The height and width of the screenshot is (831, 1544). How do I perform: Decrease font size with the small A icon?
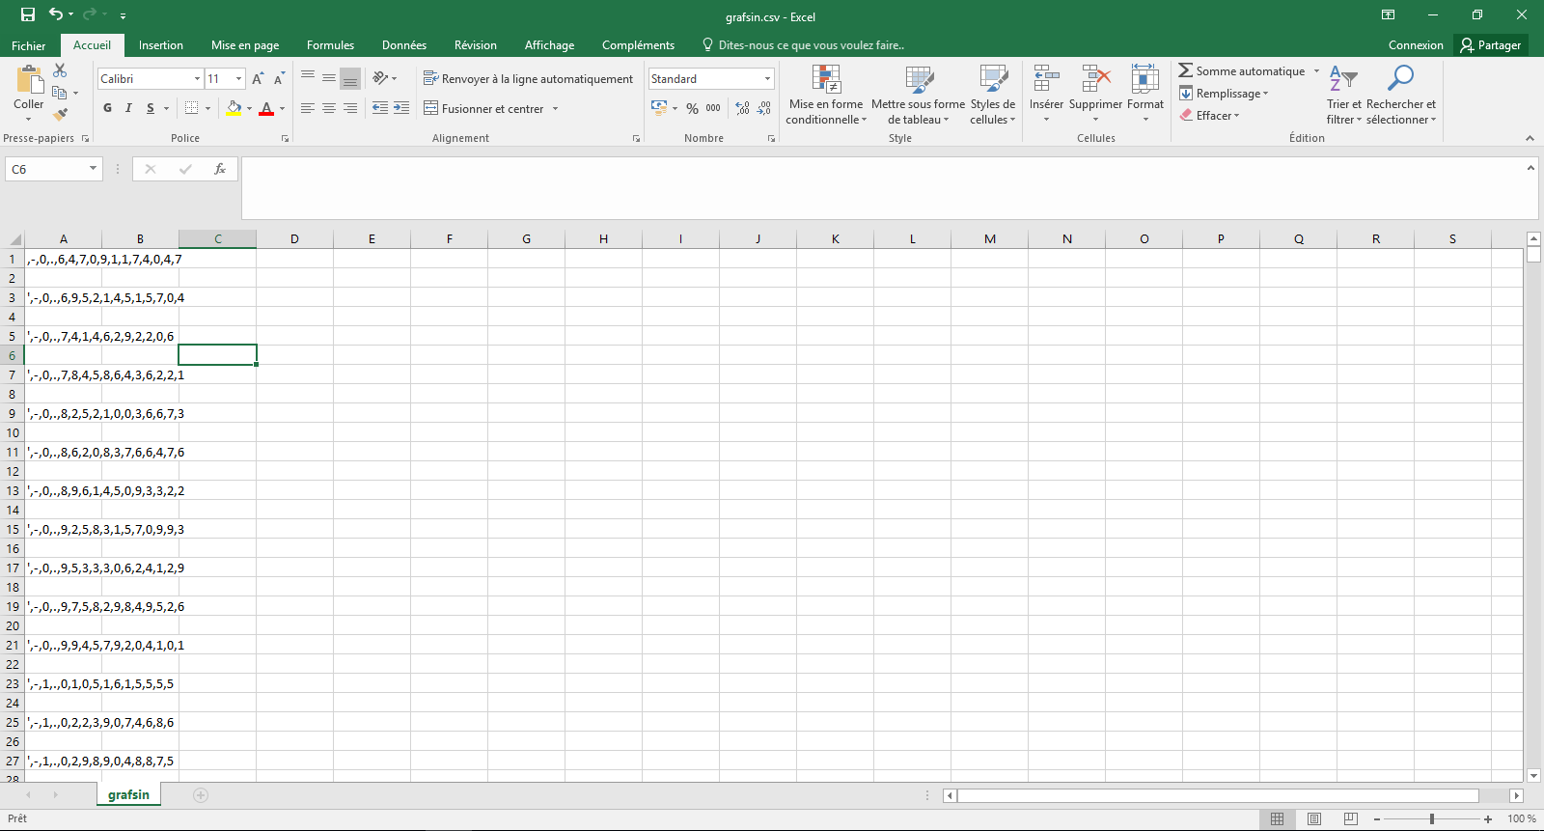click(x=279, y=78)
